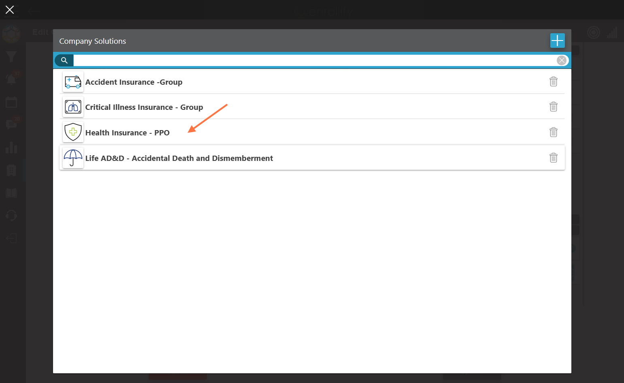The width and height of the screenshot is (624, 383).
Task: Open the calendar icon in the background sidebar
Action: pos(11,102)
